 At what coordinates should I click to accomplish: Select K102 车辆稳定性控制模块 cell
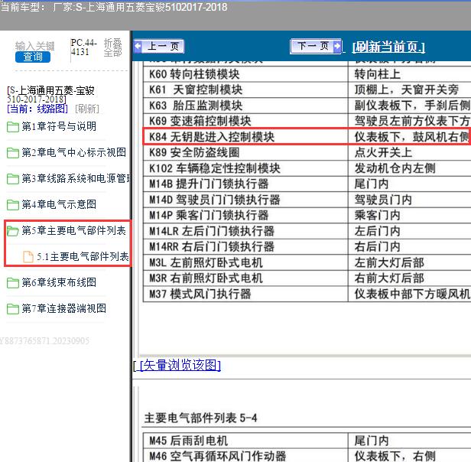coord(245,168)
